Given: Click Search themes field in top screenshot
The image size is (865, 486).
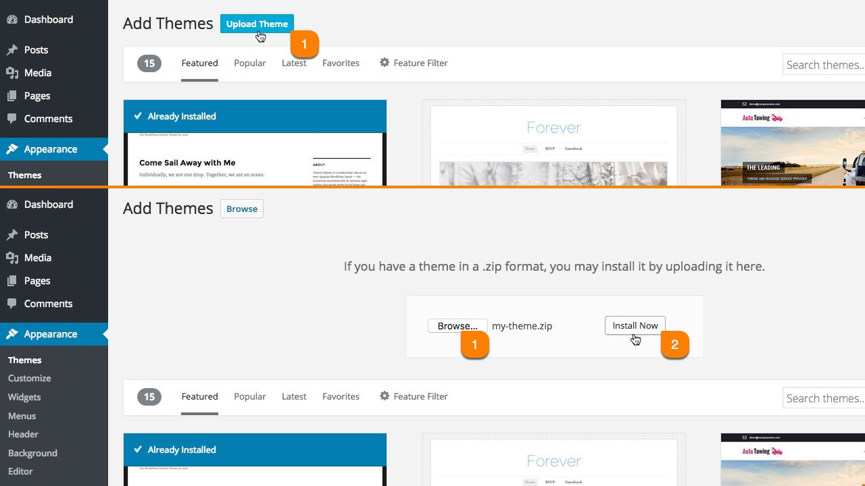Looking at the screenshot, I should pos(823,65).
